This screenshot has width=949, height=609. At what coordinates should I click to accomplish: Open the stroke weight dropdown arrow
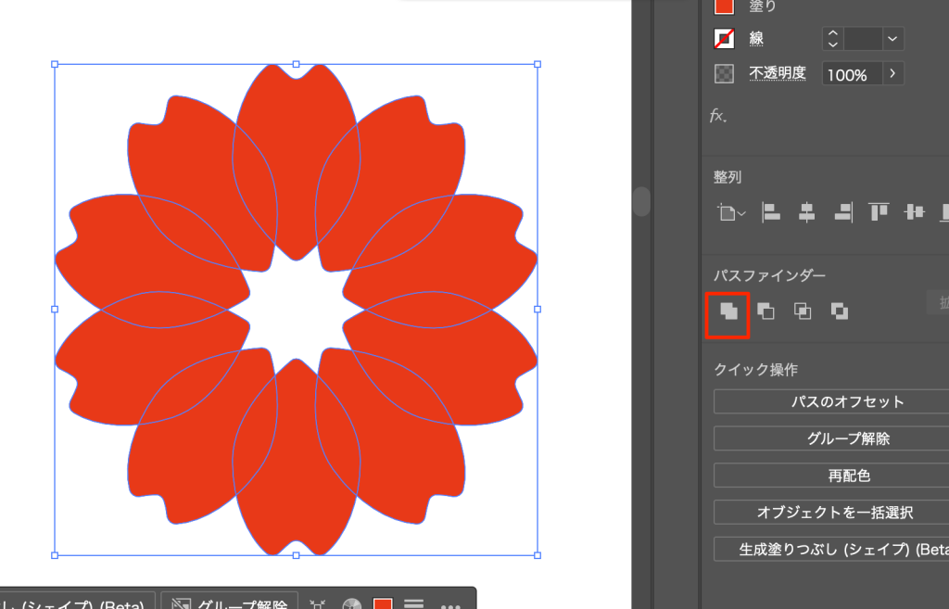pyautogui.click(x=892, y=39)
